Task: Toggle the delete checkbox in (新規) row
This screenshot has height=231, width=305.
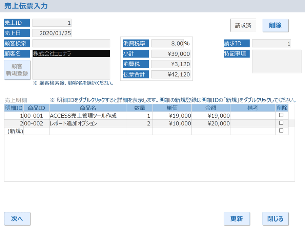Action: 281,131
